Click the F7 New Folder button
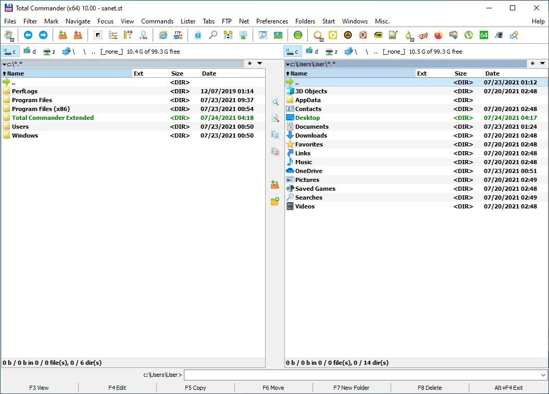The height and width of the screenshot is (394, 549). (x=352, y=388)
